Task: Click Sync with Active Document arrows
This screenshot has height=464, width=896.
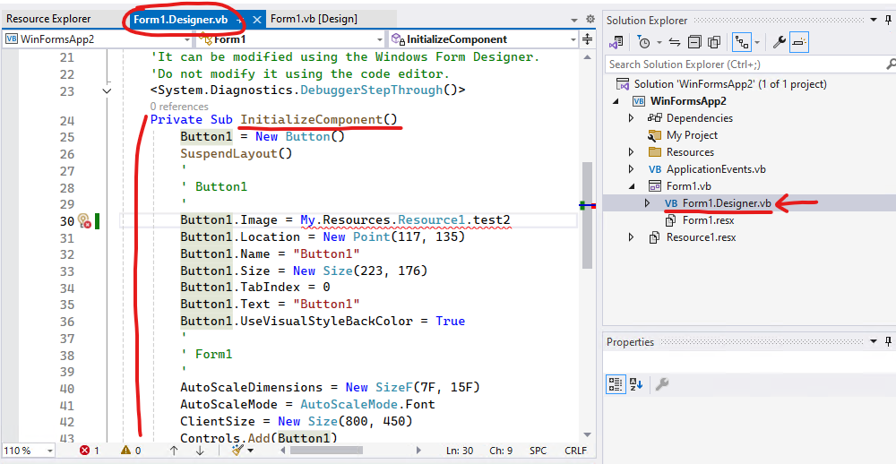Action: [675, 42]
